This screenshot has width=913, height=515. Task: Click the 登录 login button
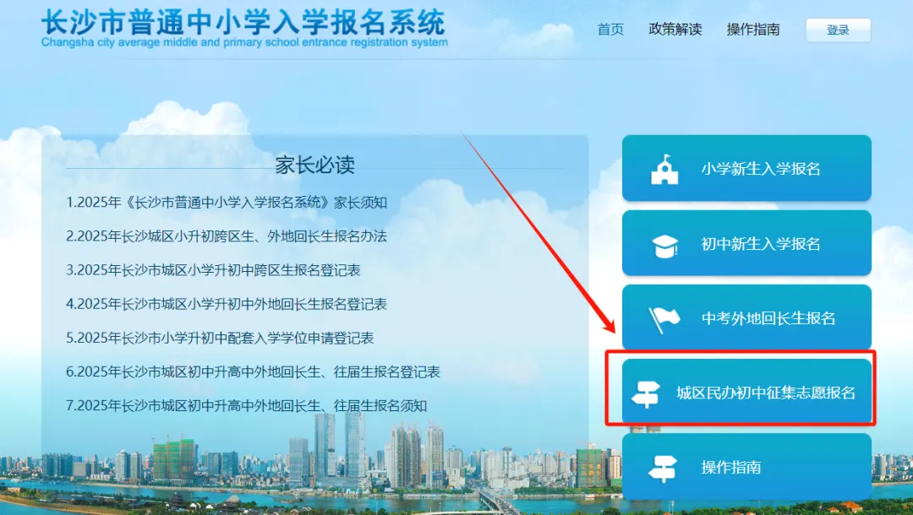pos(838,30)
